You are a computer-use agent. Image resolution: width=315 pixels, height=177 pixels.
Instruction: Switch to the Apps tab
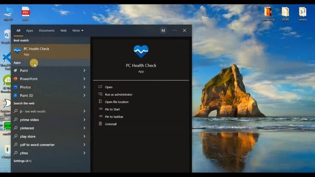(30, 30)
